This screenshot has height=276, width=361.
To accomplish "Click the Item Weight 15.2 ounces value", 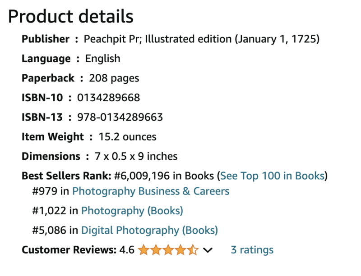I will point(128,137).
